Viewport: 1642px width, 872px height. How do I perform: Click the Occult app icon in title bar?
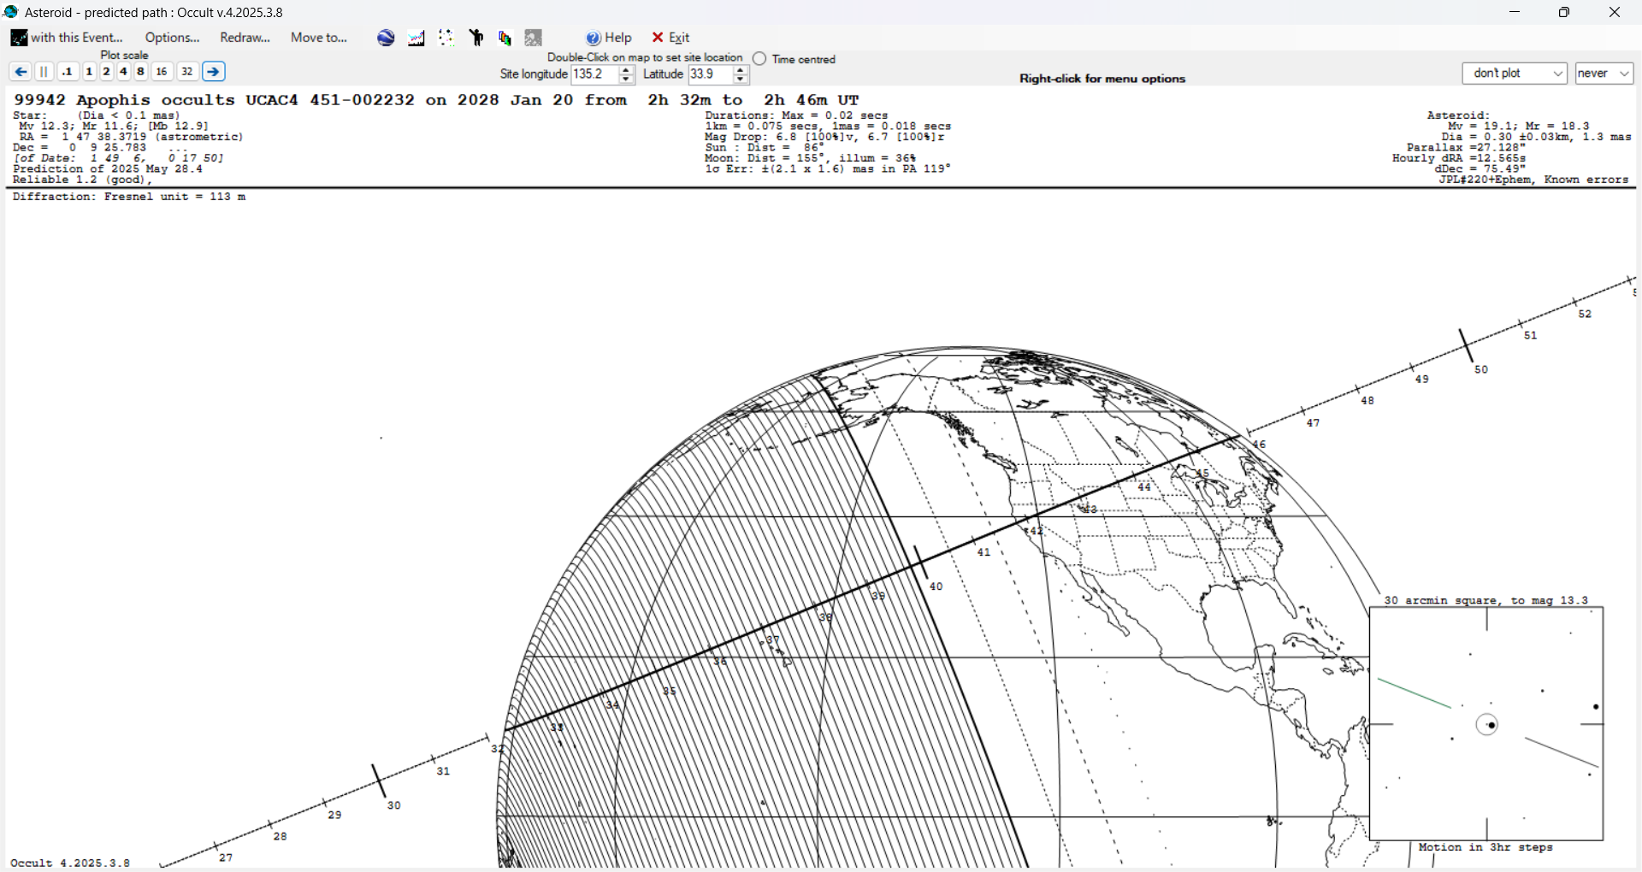pos(11,12)
